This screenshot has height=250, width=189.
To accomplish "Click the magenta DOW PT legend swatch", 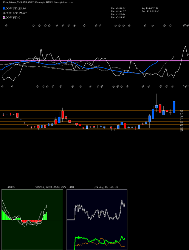I will [4, 17].
